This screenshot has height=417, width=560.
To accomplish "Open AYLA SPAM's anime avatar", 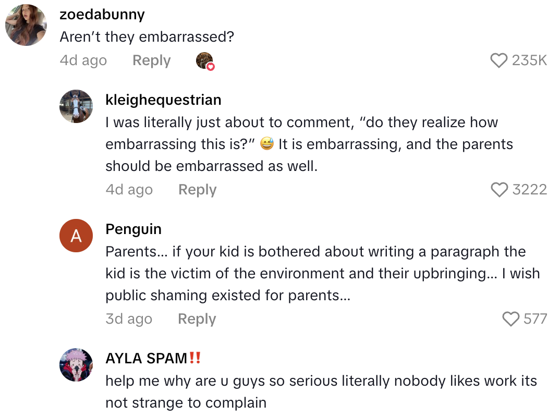I will coord(76,365).
